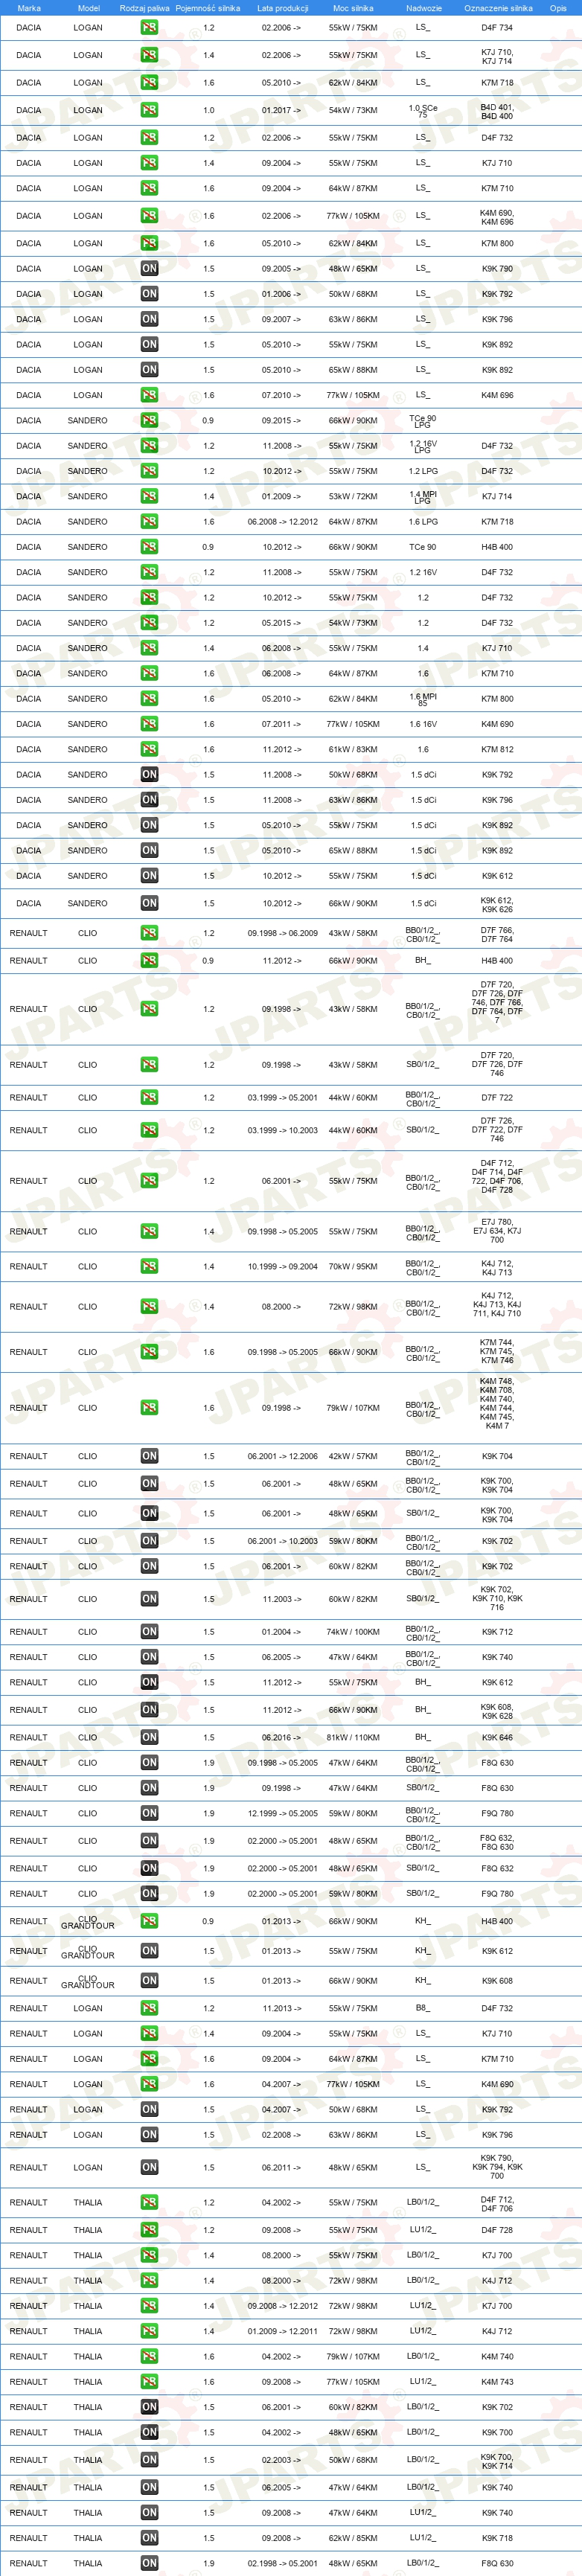The image size is (582, 2576).
Task: Click diesel ON icon in Clio K9K 712 row
Action: tap(149, 1631)
